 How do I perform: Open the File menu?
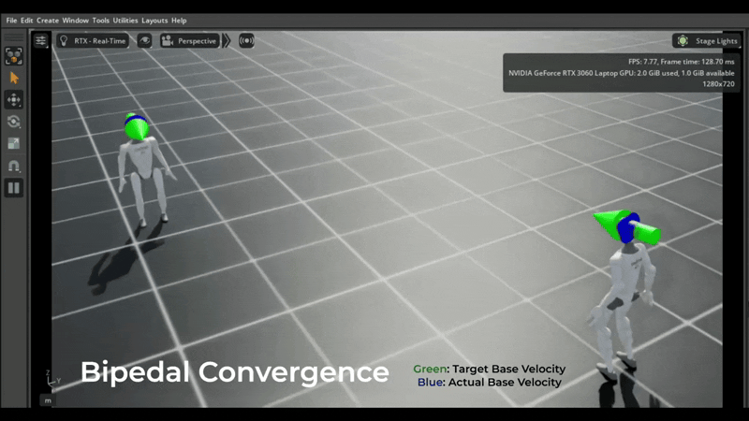click(x=11, y=21)
